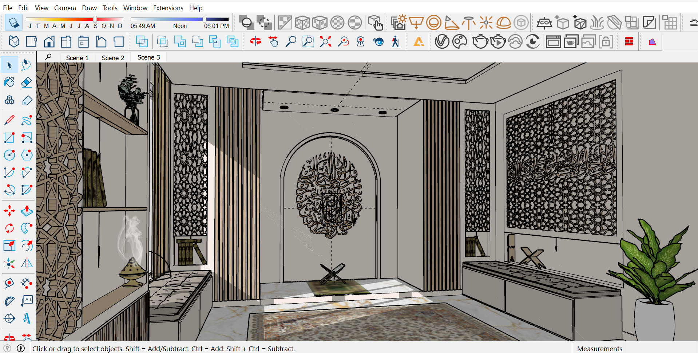Screen dimensions: 698x353
Task: Switch to Scene 2 tab
Action: pyautogui.click(x=113, y=58)
